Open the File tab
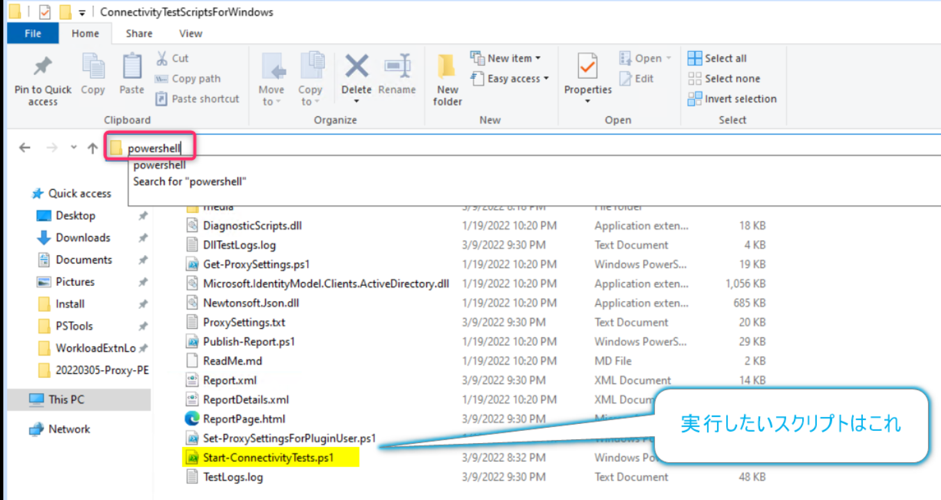 tap(33, 33)
